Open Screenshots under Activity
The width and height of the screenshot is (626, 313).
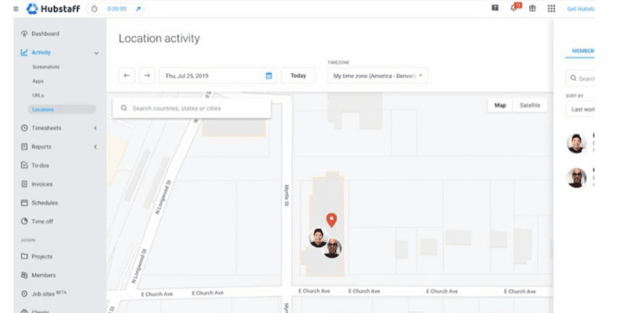pos(46,67)
